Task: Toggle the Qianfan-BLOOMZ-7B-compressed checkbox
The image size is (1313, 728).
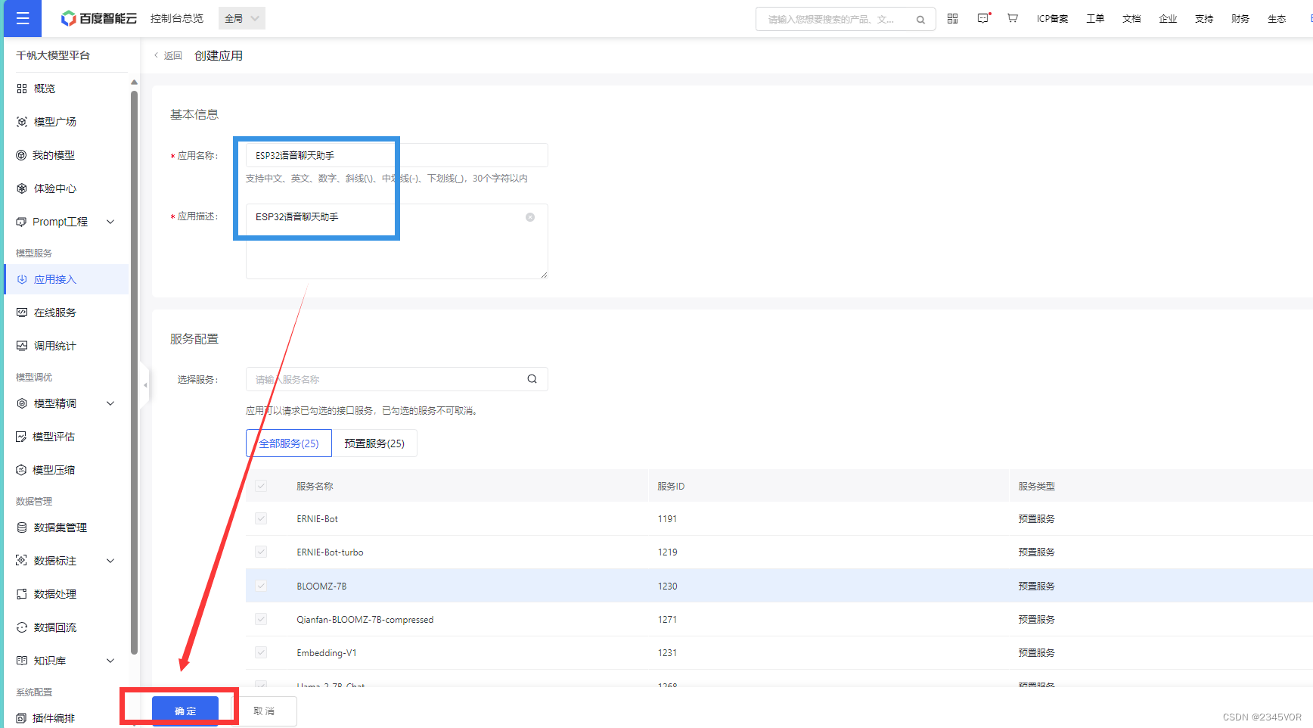Action: click(x=261, y=619)
